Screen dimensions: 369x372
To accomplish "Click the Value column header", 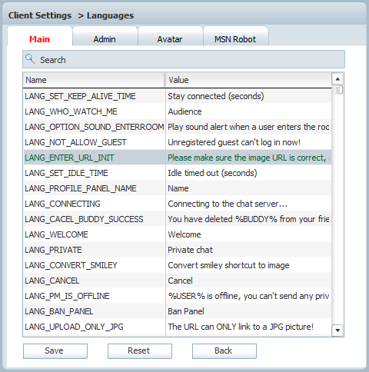I will (x=248, y=80).
